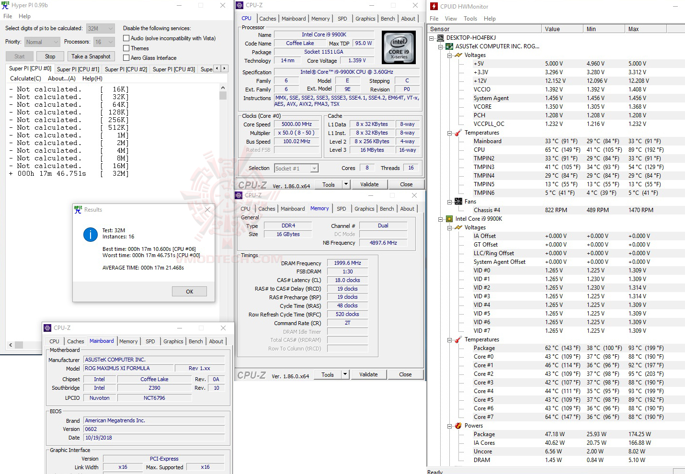Open the Tools menu in HWMonitor

(x=470, y=18)
